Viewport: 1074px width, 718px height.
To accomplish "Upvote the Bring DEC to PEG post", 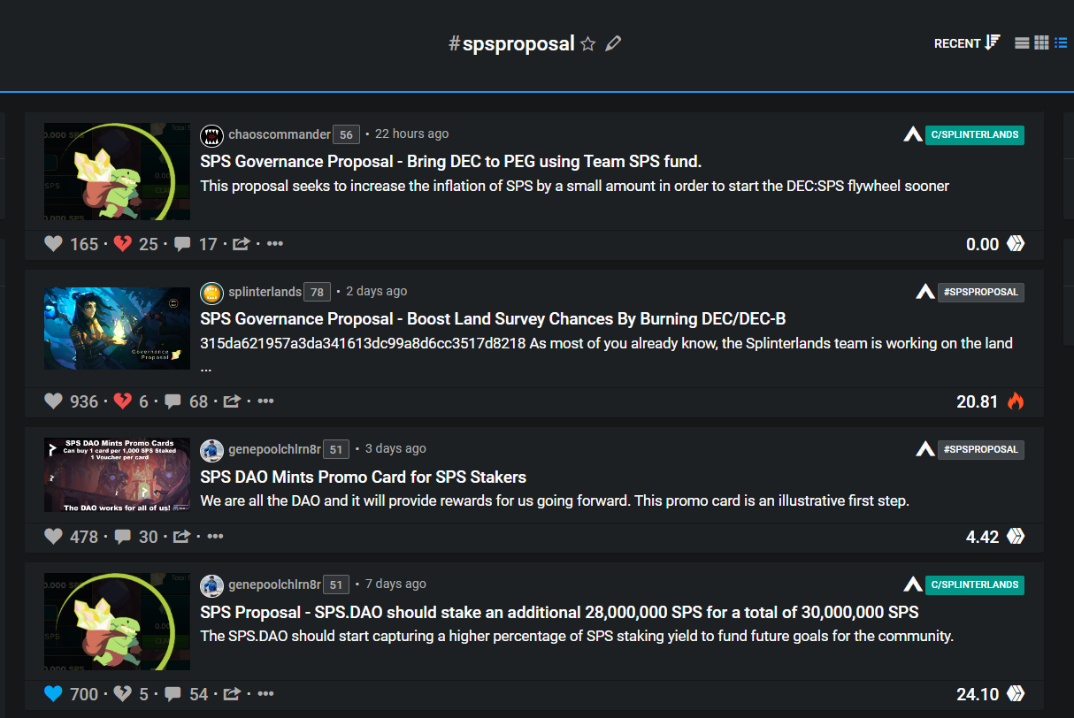I will (53, 244).
